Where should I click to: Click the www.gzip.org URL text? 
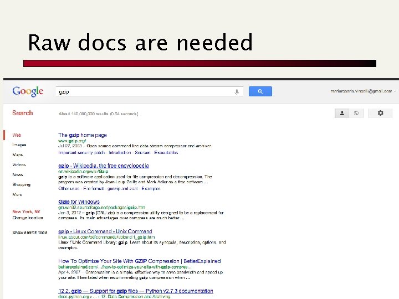pos(72,141)
